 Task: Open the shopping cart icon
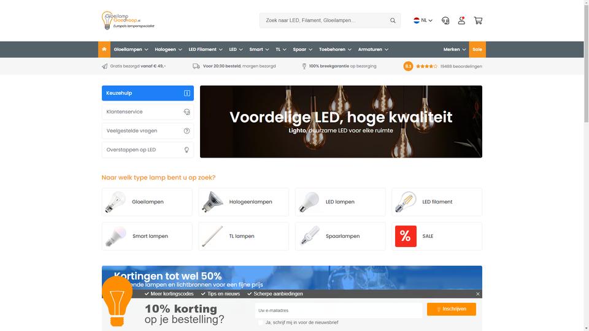(x=478, y=21)
